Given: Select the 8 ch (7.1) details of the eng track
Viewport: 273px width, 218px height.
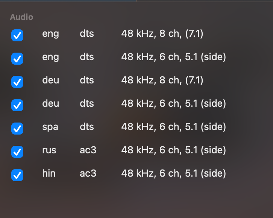Looking at the screenshot, I should tap(162, 33).
